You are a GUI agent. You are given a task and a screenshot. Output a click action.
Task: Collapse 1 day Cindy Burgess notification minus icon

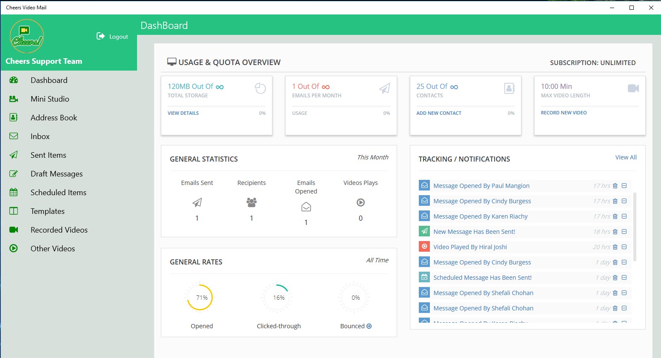[x=624, y=262]
